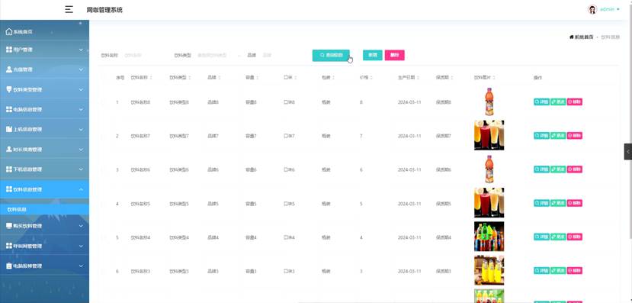Open 详情 details for row 1
The width and height of the screenshot is (632, 303).
pyautogui.click(x=541, y=102)
